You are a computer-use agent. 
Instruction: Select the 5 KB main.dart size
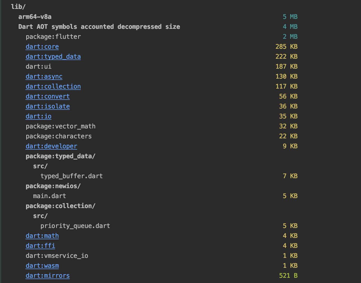(290, 196)
